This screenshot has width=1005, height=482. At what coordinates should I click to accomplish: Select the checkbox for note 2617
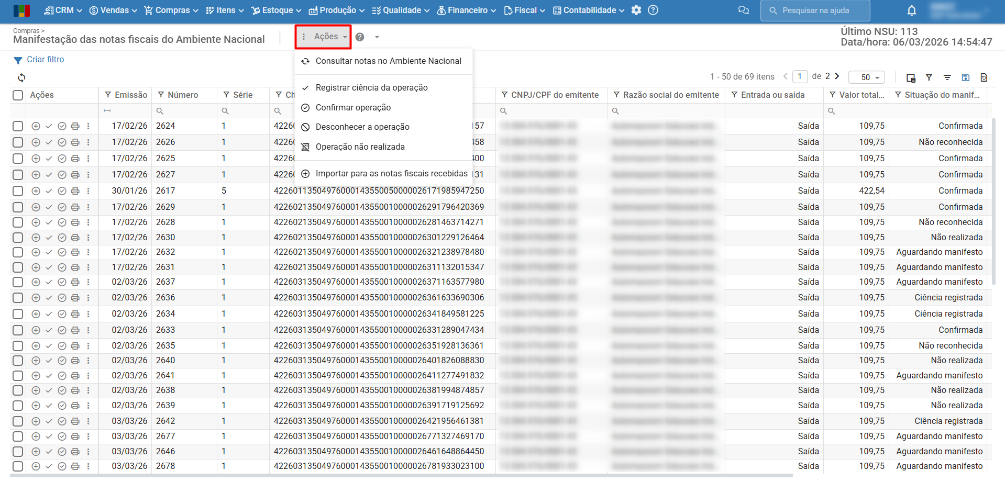pos(18,191)
